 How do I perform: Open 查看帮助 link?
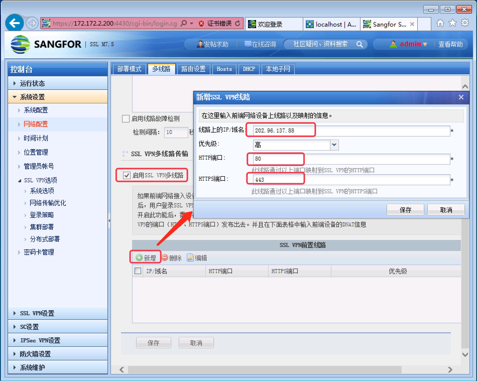(450, 44)
